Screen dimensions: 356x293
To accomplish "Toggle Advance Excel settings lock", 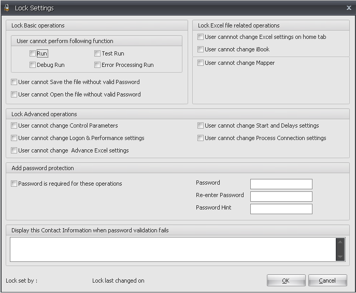I will (x=14, y=150).
